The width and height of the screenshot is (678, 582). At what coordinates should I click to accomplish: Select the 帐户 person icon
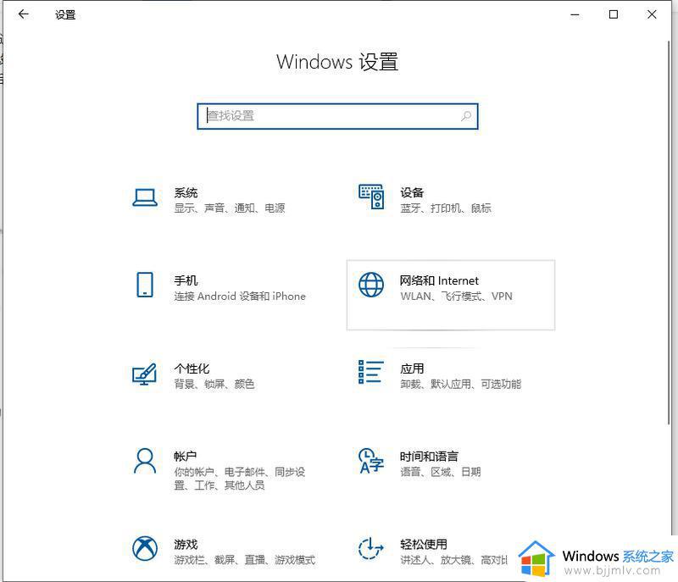point(145,461)
